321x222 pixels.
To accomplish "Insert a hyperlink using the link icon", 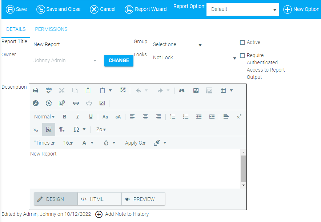I will pyautogui.click(x=76, y=103).
